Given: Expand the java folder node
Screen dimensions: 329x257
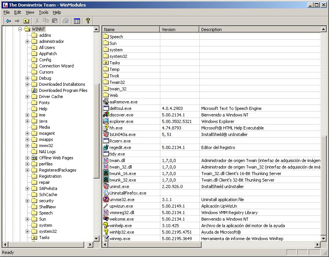Looking at the screenshot, I should pos(27,121).
